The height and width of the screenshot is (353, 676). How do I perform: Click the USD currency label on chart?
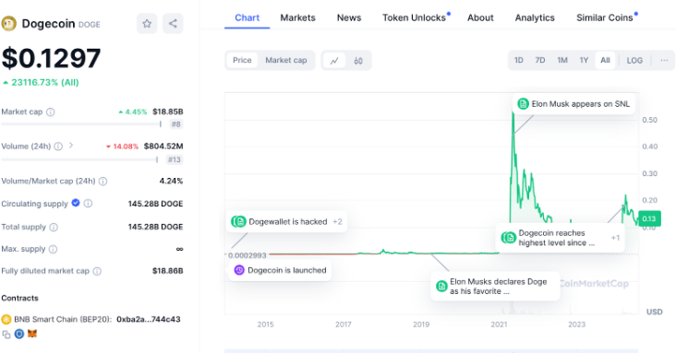[655, 312]
